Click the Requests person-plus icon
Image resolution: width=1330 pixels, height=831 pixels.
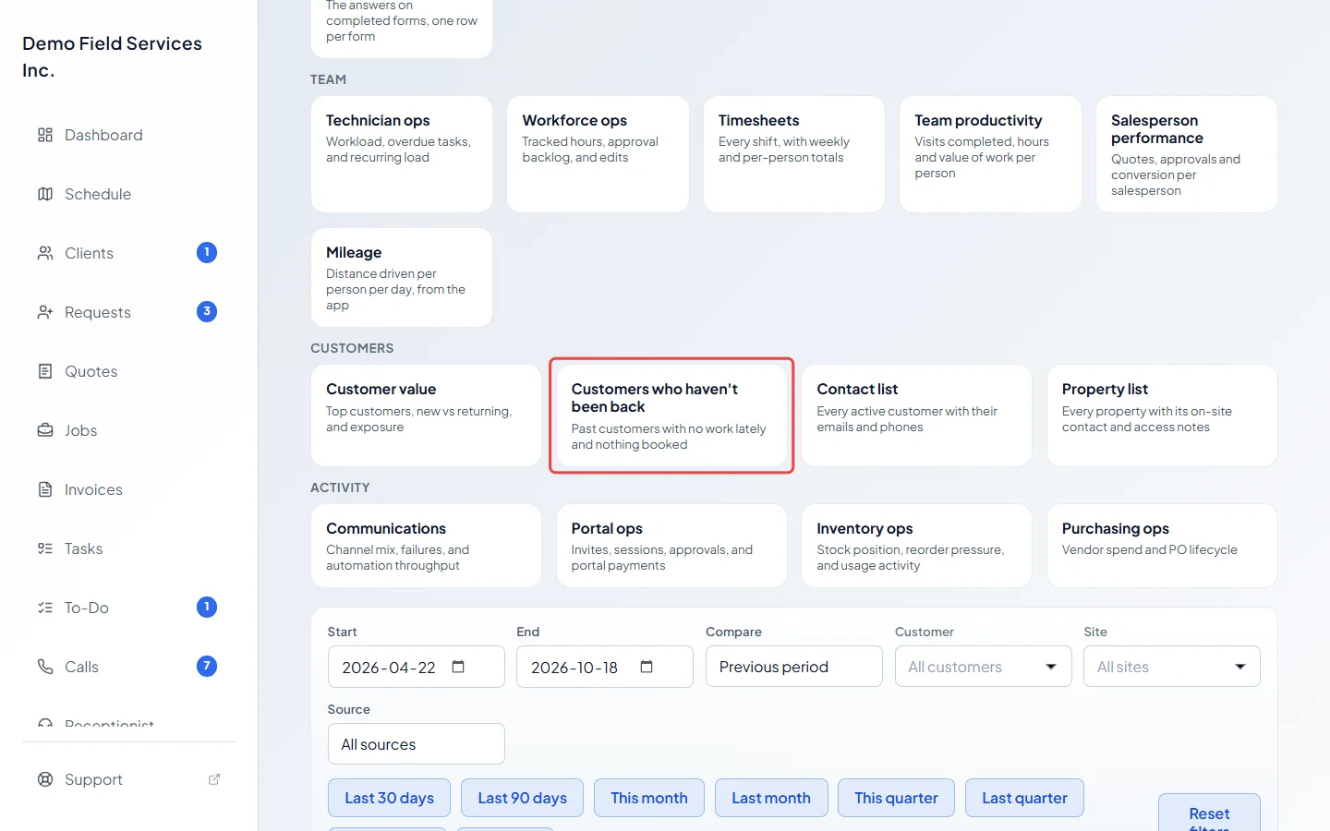tap(45, 312)
